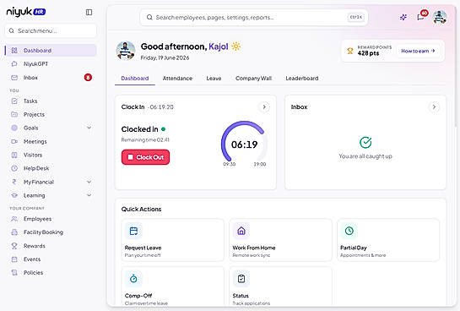460x311 pixels.
Task: Click the Projects folder icon
Action: click(x=14, y=115)
